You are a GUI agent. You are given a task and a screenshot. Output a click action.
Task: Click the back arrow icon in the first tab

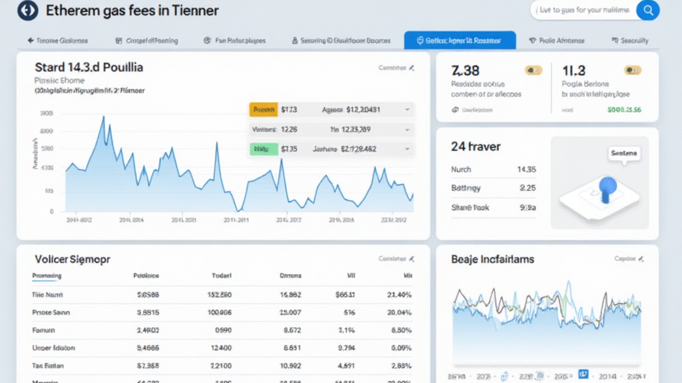(31, 41)
